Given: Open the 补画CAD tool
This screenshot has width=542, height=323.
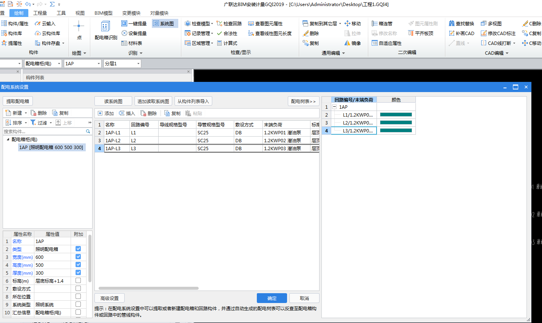Looking at the screenshot, I should click(x=461, y=33).
